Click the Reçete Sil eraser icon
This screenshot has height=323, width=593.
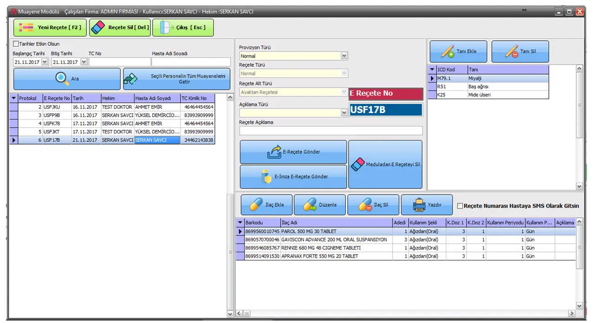(x=98, y=28)
